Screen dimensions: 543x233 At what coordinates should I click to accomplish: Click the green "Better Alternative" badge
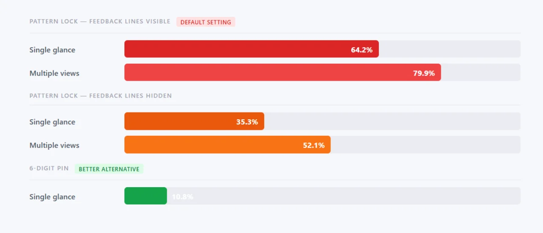[109, 169]
